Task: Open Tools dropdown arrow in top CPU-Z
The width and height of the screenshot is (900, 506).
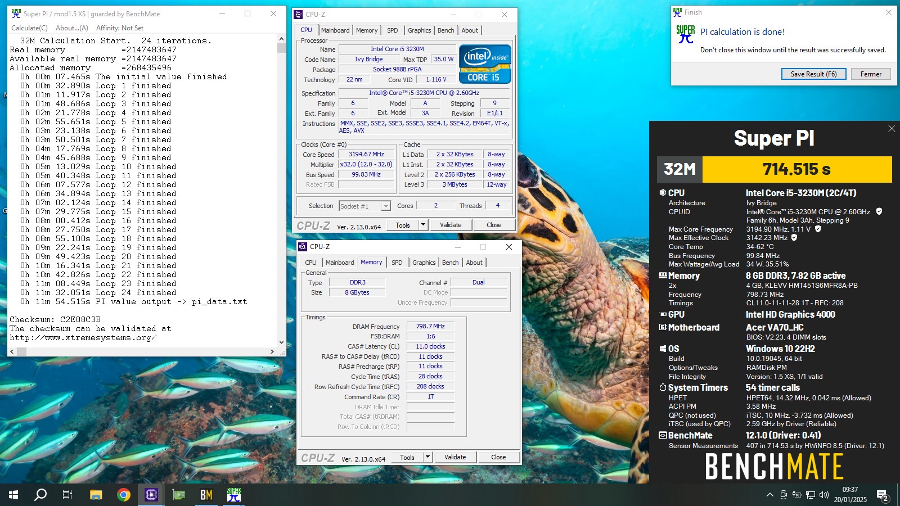Action: 424,225
